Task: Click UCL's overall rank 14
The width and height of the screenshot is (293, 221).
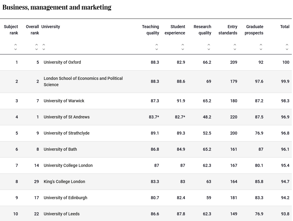Action: point(37,165)
